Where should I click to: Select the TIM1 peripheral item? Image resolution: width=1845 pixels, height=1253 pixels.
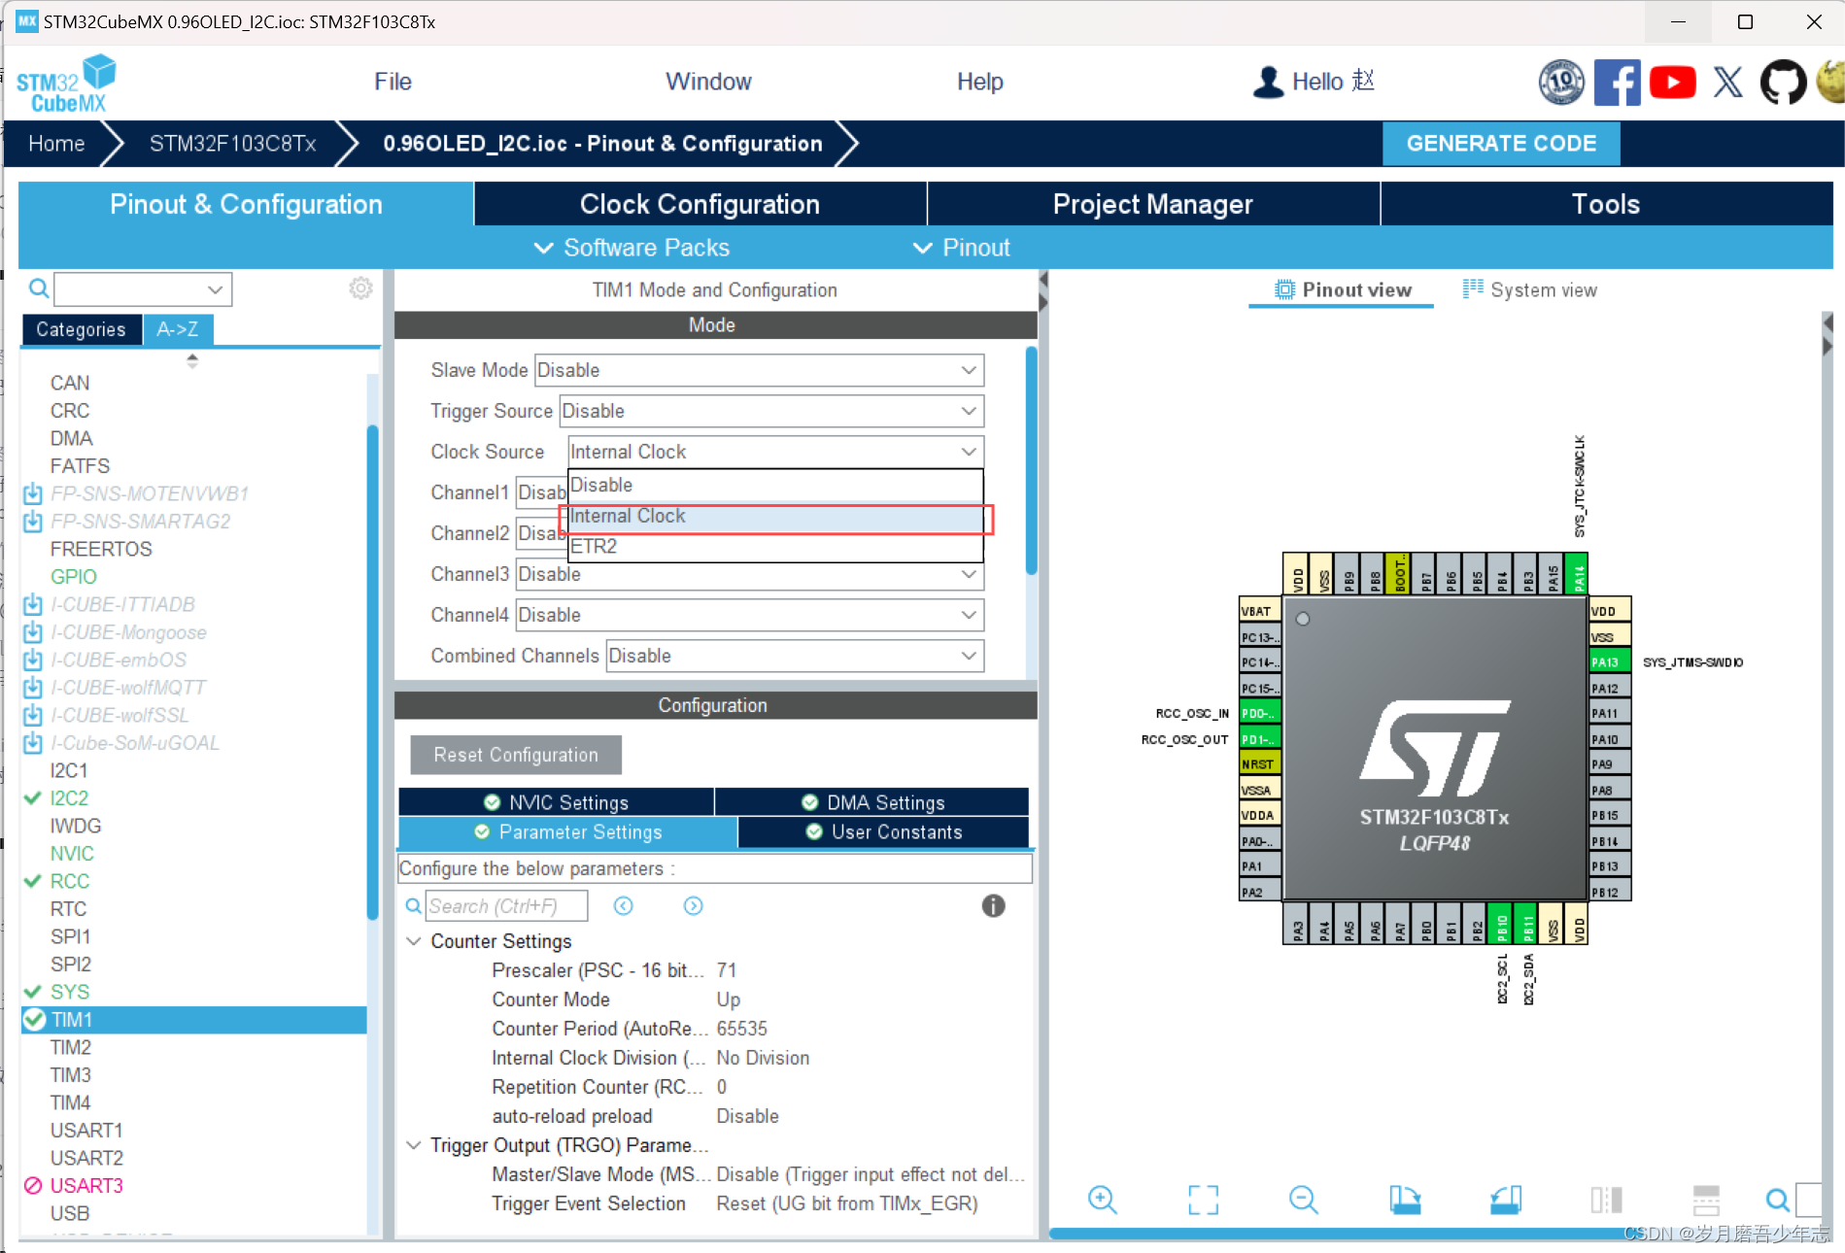click(x=193, y=1020)
